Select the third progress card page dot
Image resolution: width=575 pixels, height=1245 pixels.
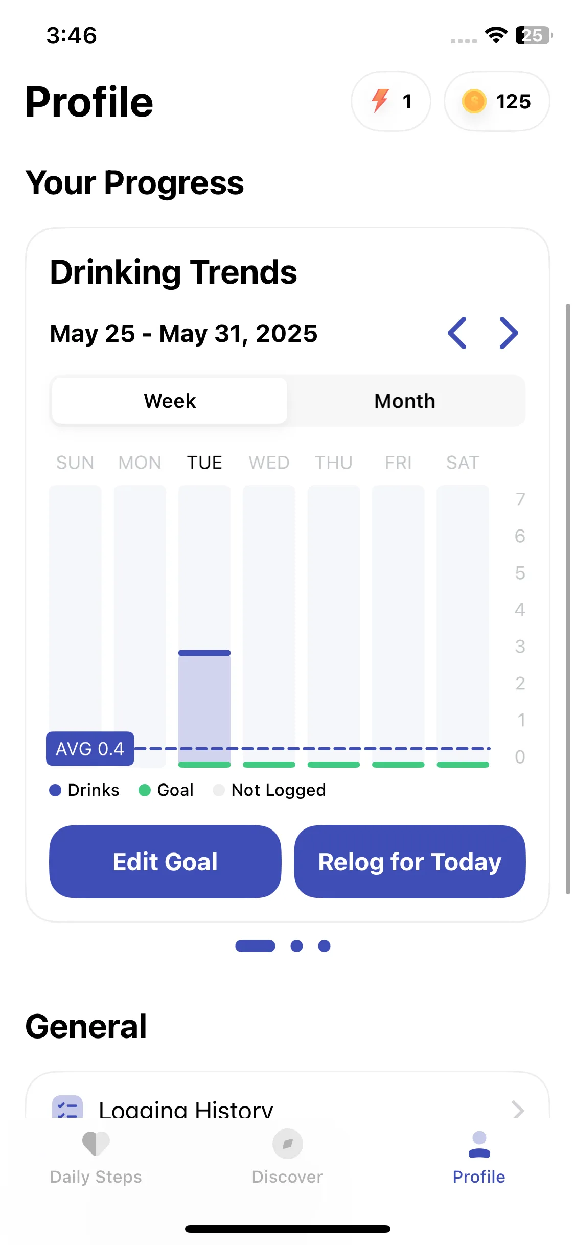324,946
